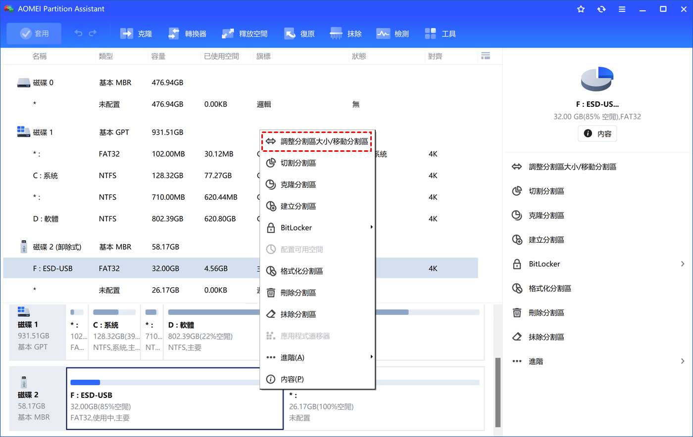Image resolution: width=693 pixels, height=437 pixels.
Task: Open the column settings list icon
Action: [x=486, y=56]
